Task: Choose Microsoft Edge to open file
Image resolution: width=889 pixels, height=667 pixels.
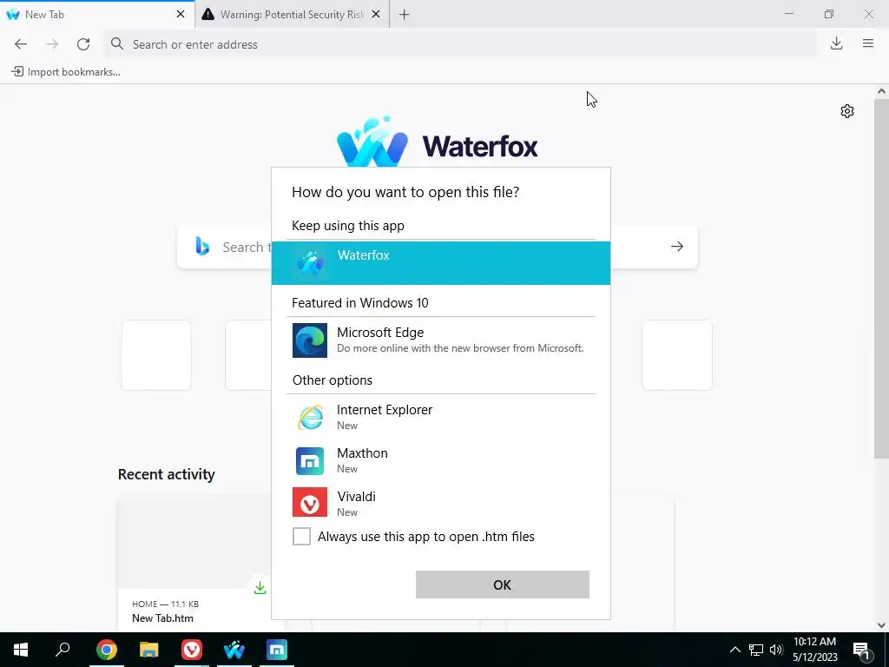Action: click(x=441, y=340)
